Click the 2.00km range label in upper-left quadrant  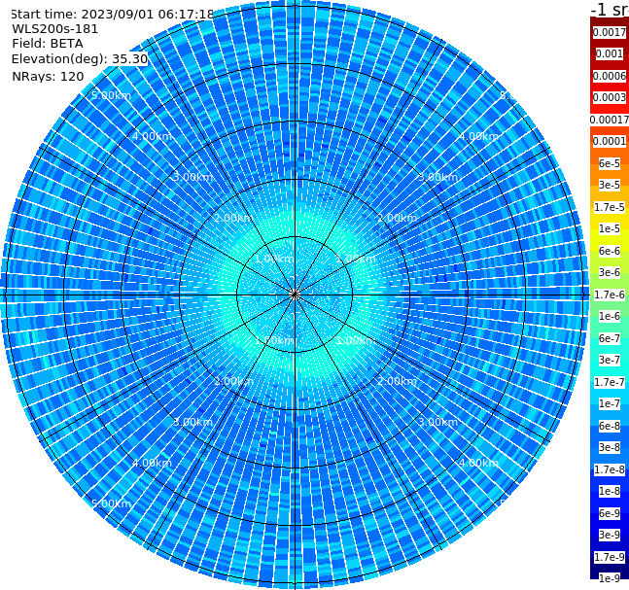click(x=233, y=218)
